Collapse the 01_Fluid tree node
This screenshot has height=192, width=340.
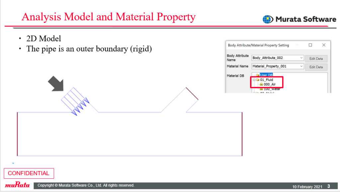click(254, 80)
